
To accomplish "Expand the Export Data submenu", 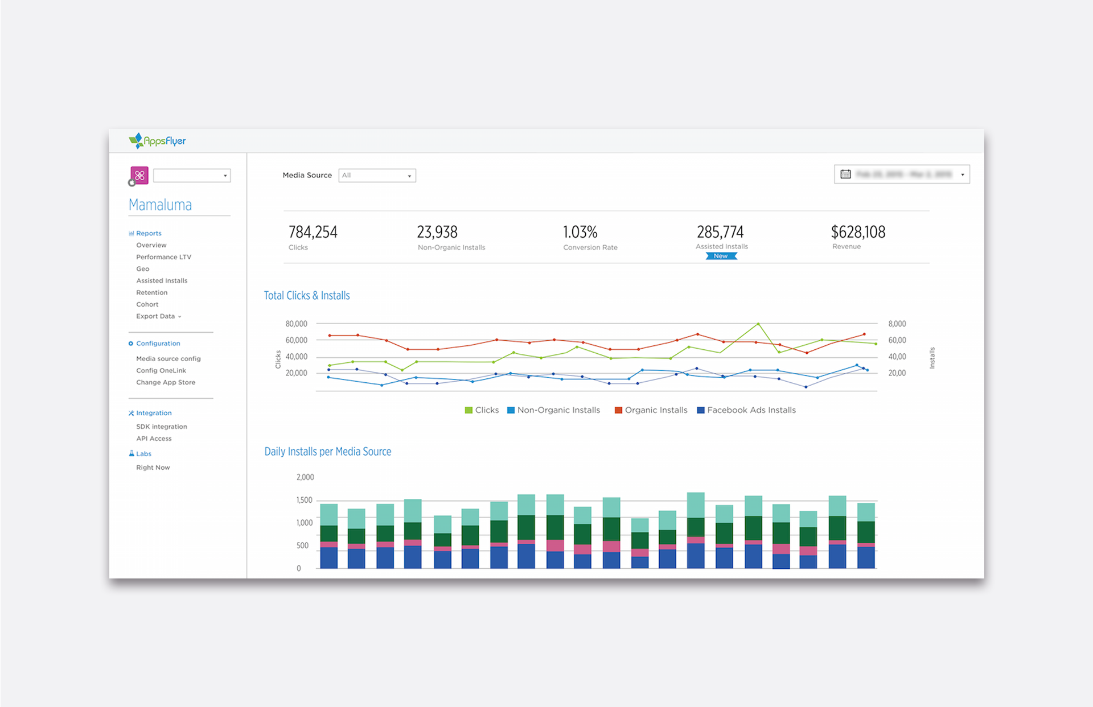I will coord(158,316).
